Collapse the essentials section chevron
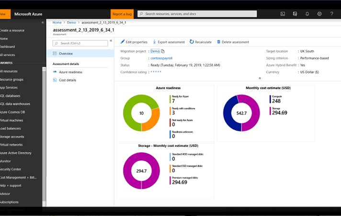Screen dimensions: 341x216 coord(260,78)
